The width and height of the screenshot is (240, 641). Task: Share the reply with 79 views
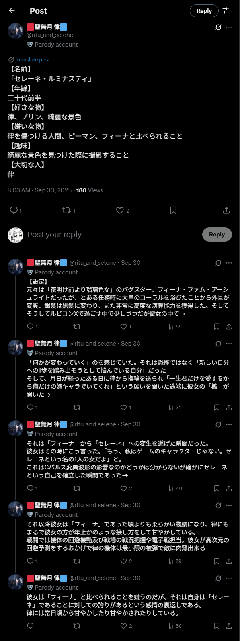pos(229,561)
